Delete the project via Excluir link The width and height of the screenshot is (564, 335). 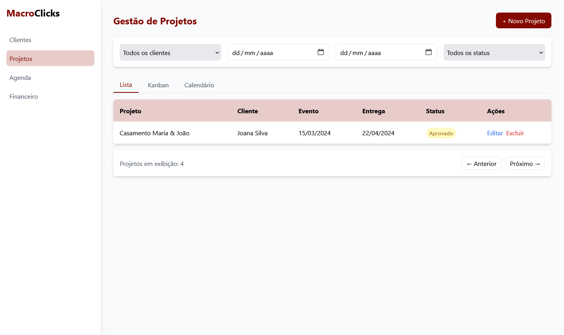click(x=515, y=133)
